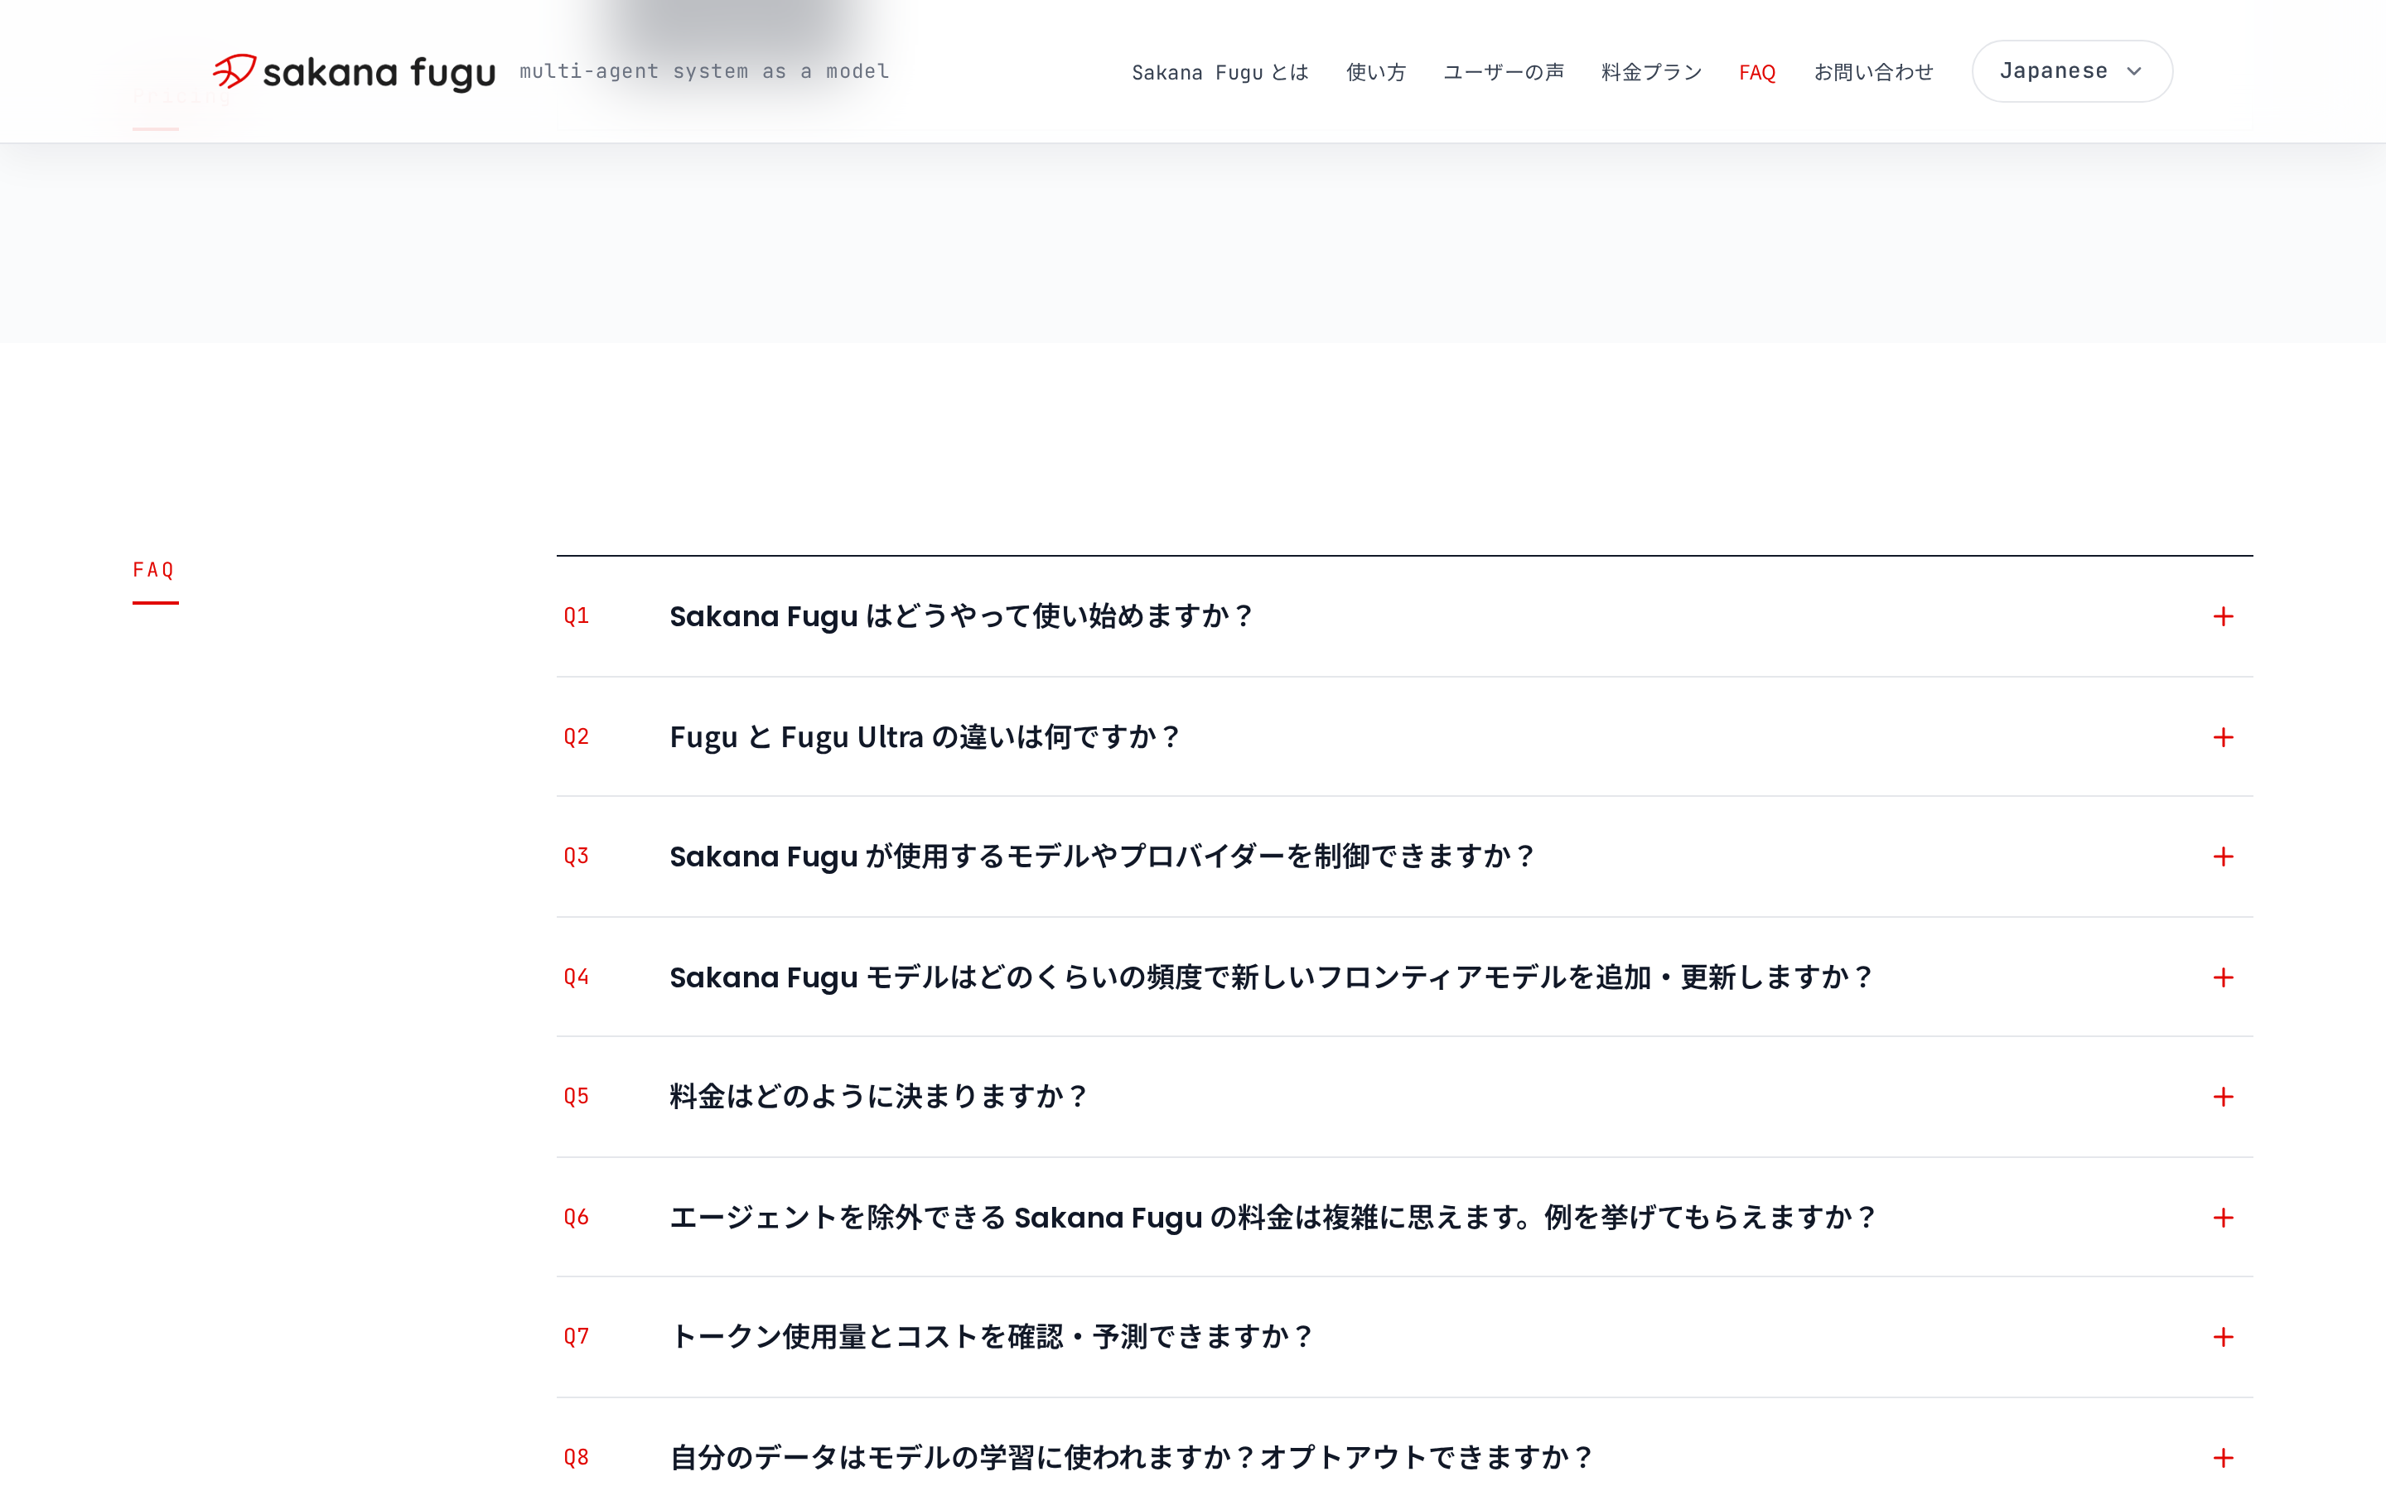Navigate to 料金プラン
The width and height of the screenshot is (2386, 1491).
[x=1651, y=72]
